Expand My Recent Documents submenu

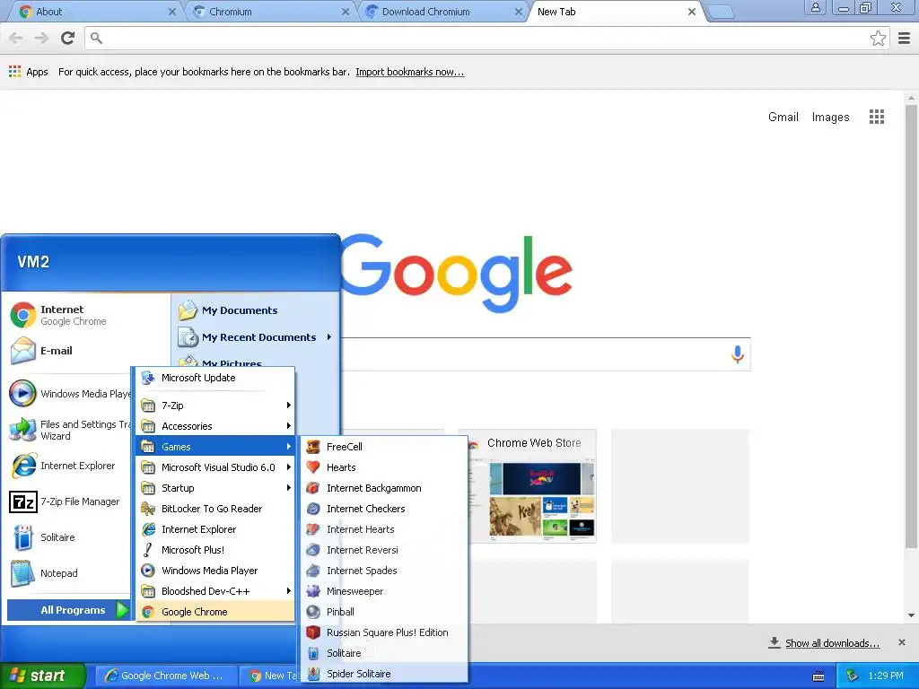[256, 337]
